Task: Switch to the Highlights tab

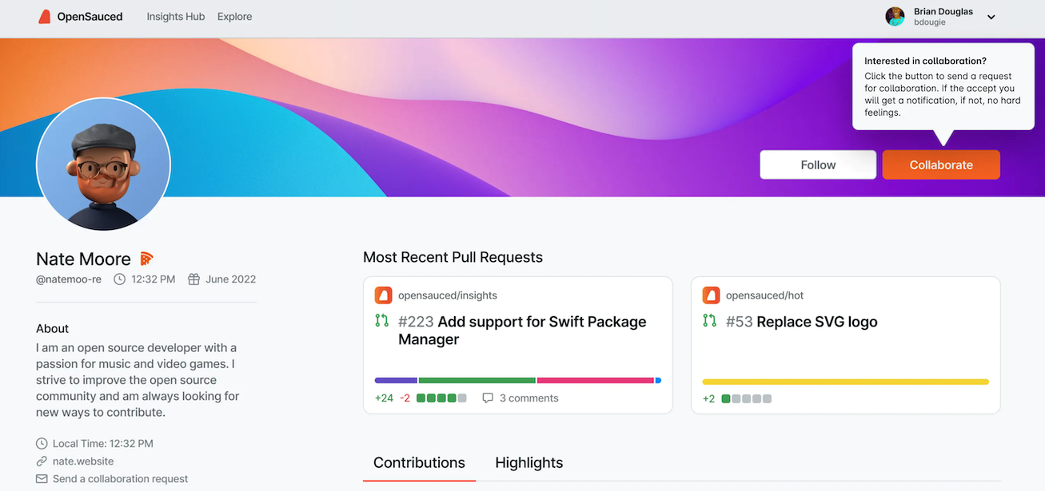Action: (x=528, y=462)
